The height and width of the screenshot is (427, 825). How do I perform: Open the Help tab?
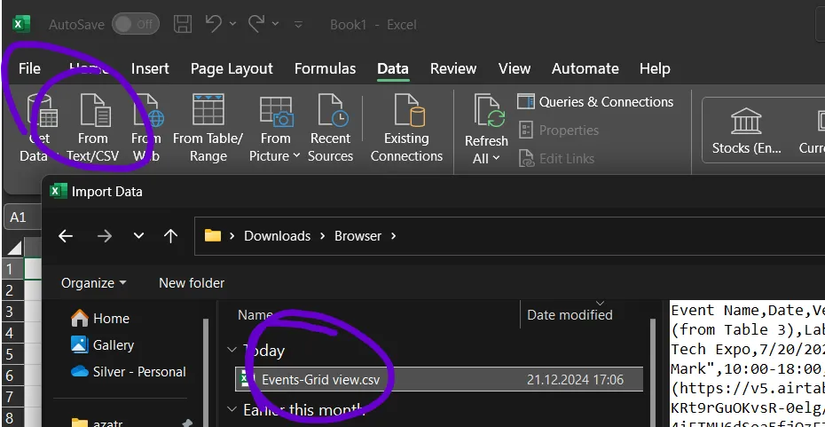(x=655, y=68)
